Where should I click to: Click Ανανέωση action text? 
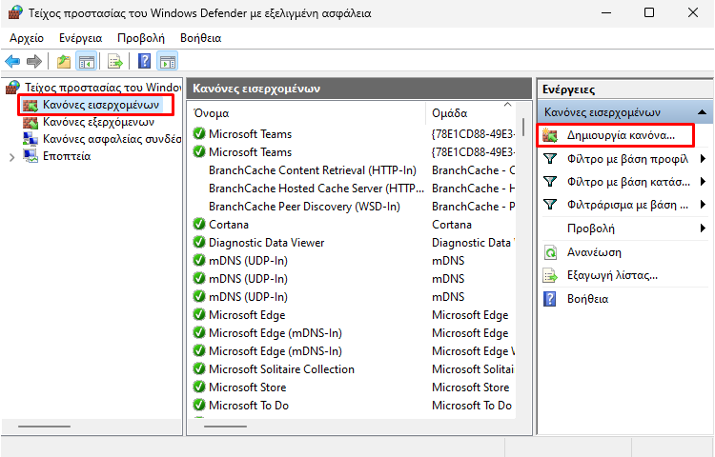(594, 252)
